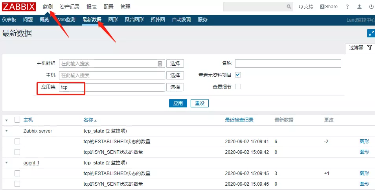Collapse the Zabbix server group row

tap(6, 131)
